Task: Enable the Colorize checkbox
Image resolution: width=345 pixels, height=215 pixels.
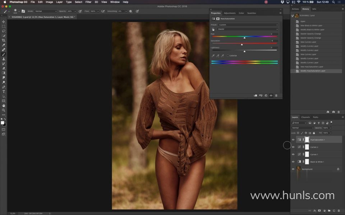Action: 228,56
